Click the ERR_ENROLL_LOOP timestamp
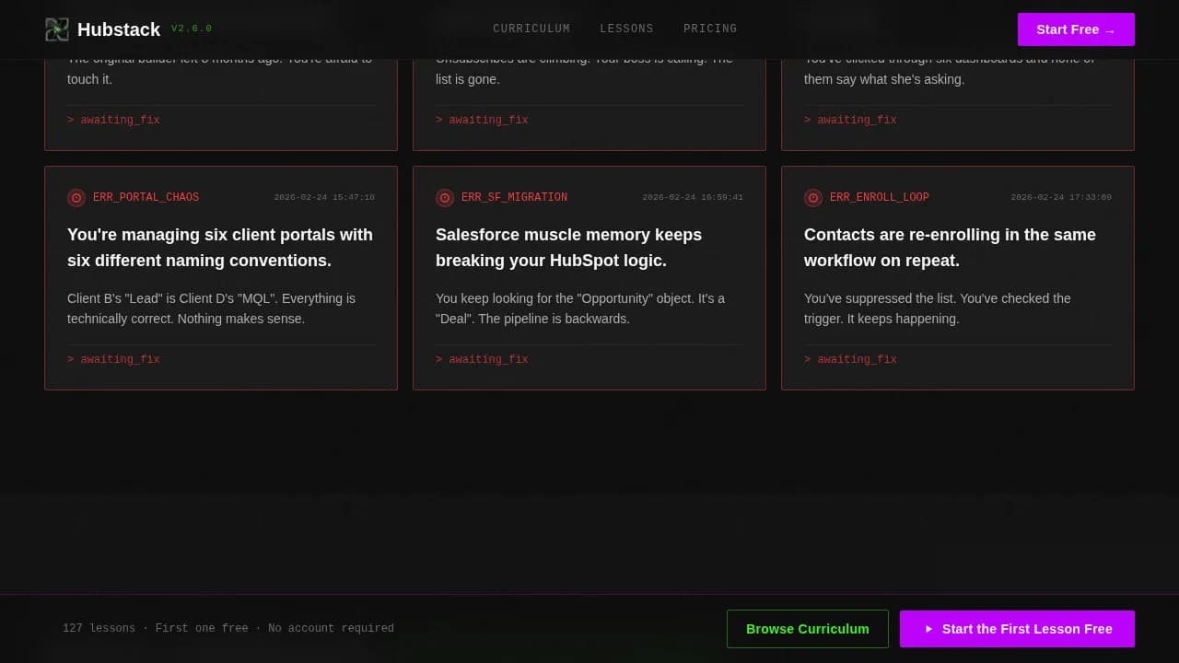Screen dimensions: 1179x663 (1060, 198)
